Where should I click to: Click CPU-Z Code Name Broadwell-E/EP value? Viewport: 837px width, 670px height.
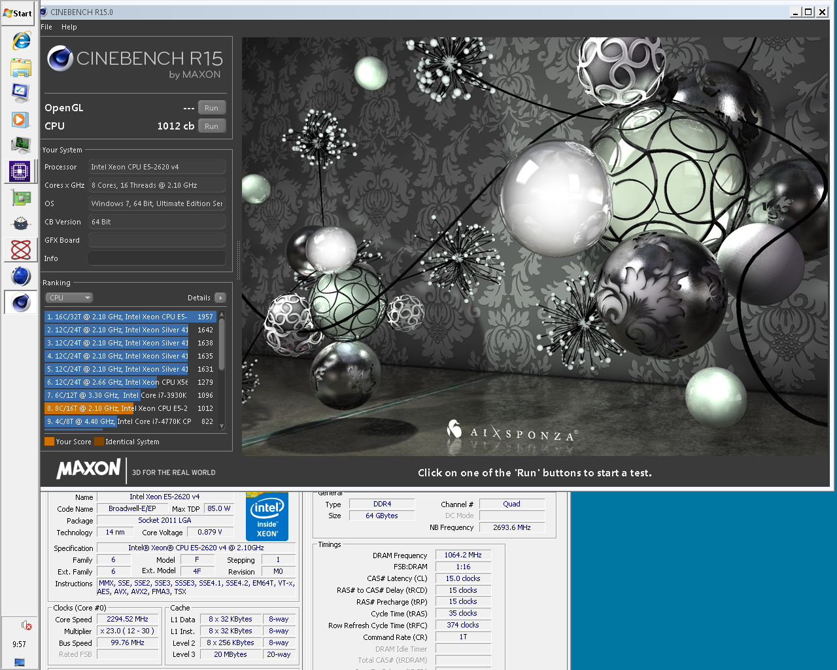pos(132,508)
